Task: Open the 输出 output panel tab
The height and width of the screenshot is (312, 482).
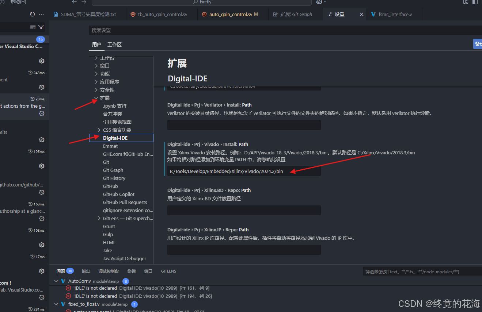Action: (86, 271)
